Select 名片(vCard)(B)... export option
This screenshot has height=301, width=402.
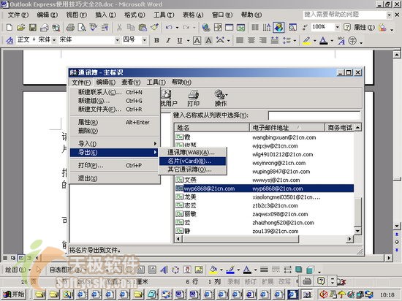point(192,161)
